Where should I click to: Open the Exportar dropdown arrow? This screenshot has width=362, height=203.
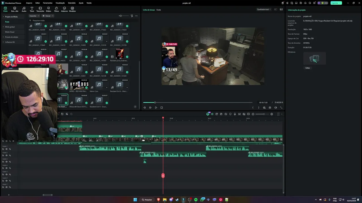340,3
